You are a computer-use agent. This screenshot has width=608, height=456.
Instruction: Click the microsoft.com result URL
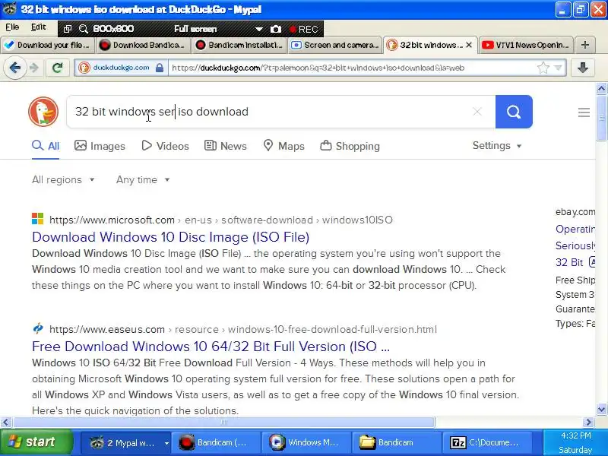[221, 220]
